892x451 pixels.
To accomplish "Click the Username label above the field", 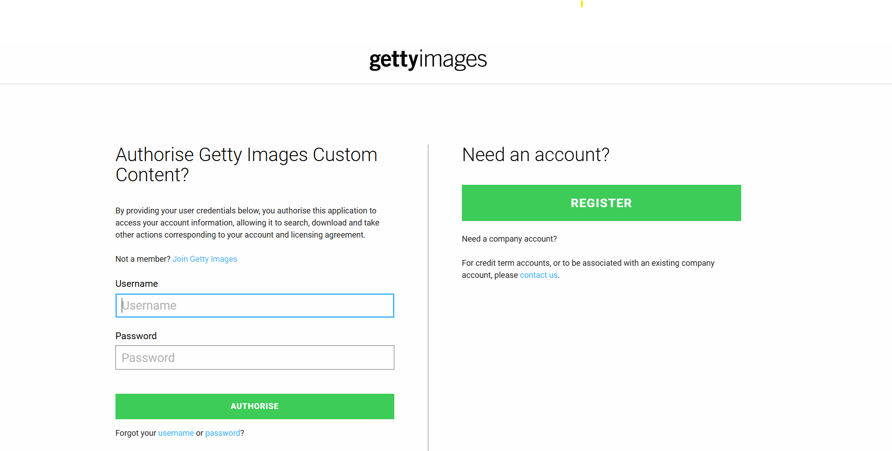I will (137, 284).
